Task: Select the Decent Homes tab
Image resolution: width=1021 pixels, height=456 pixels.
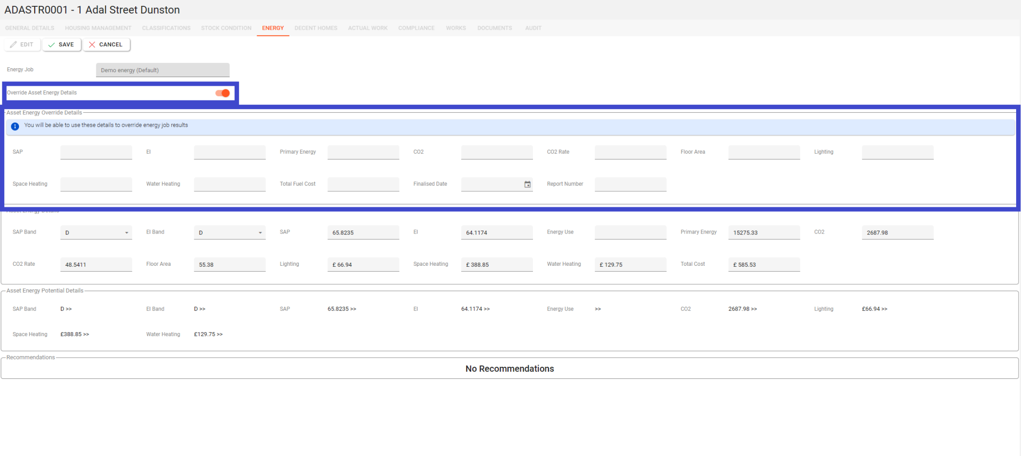Action: [316, 28]
